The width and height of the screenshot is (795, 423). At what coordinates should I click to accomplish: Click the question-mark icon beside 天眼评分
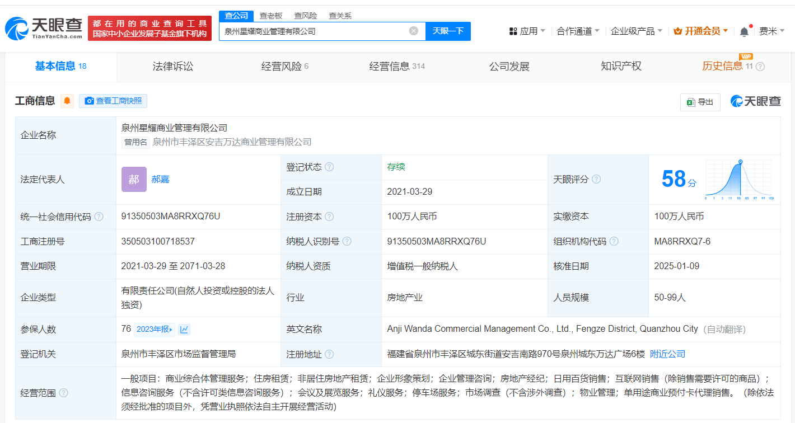click(x=597, y=179)
